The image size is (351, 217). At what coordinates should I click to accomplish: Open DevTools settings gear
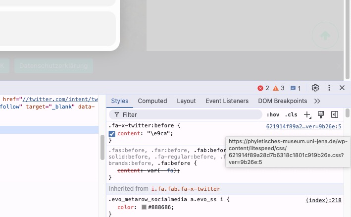[315, 88]
